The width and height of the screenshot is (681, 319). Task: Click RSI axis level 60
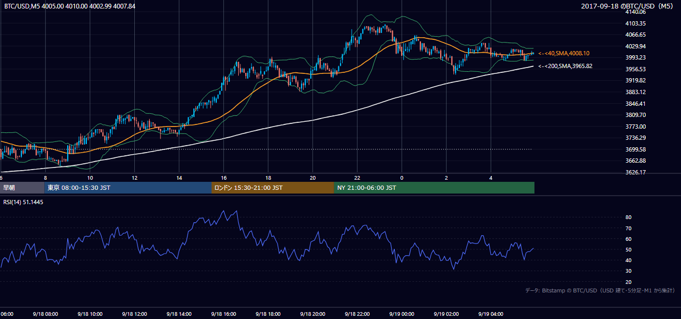(628, 239)
